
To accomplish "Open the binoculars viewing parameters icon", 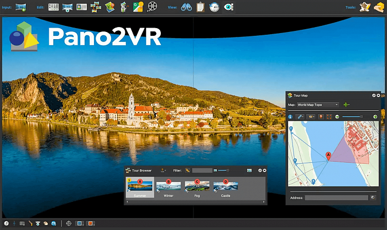I will pyautogui.click(x=187, y=7).
